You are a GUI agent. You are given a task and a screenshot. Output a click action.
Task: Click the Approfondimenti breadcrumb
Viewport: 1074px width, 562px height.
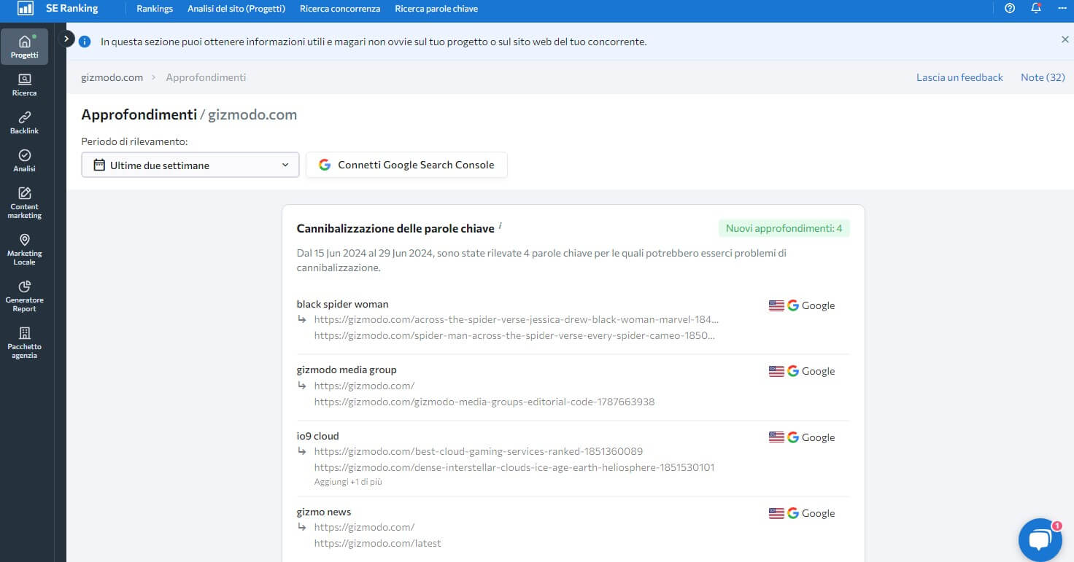pos(206,77)
